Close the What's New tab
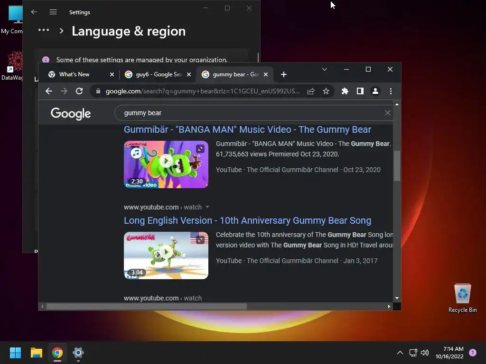The width and height of the screenshot is (486, 364). [112, 74]
